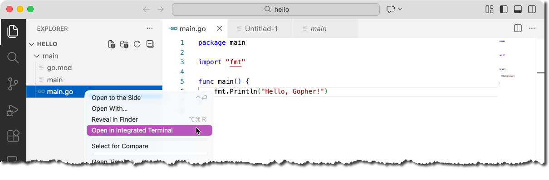
Task: Open Source Control view in activity bar
Action: (x=13, y=84)
